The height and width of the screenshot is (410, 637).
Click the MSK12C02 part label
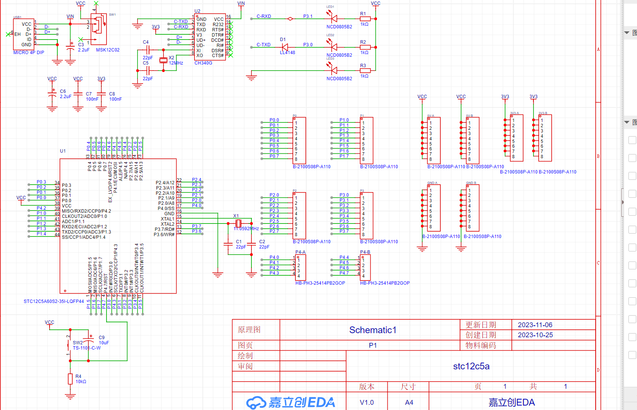pos(108,50)
